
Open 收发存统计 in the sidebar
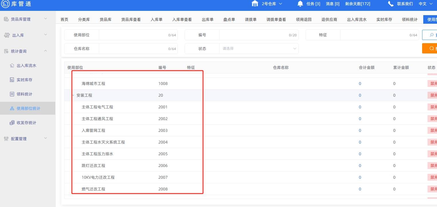pos(26,123)
